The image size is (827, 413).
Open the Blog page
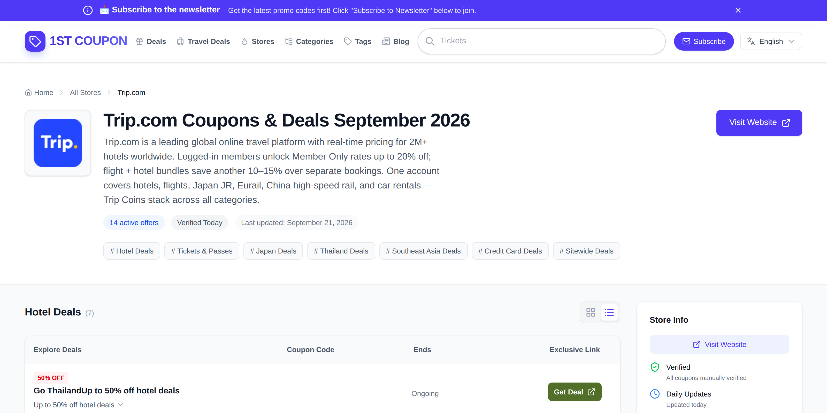click(x=395, y=41)
